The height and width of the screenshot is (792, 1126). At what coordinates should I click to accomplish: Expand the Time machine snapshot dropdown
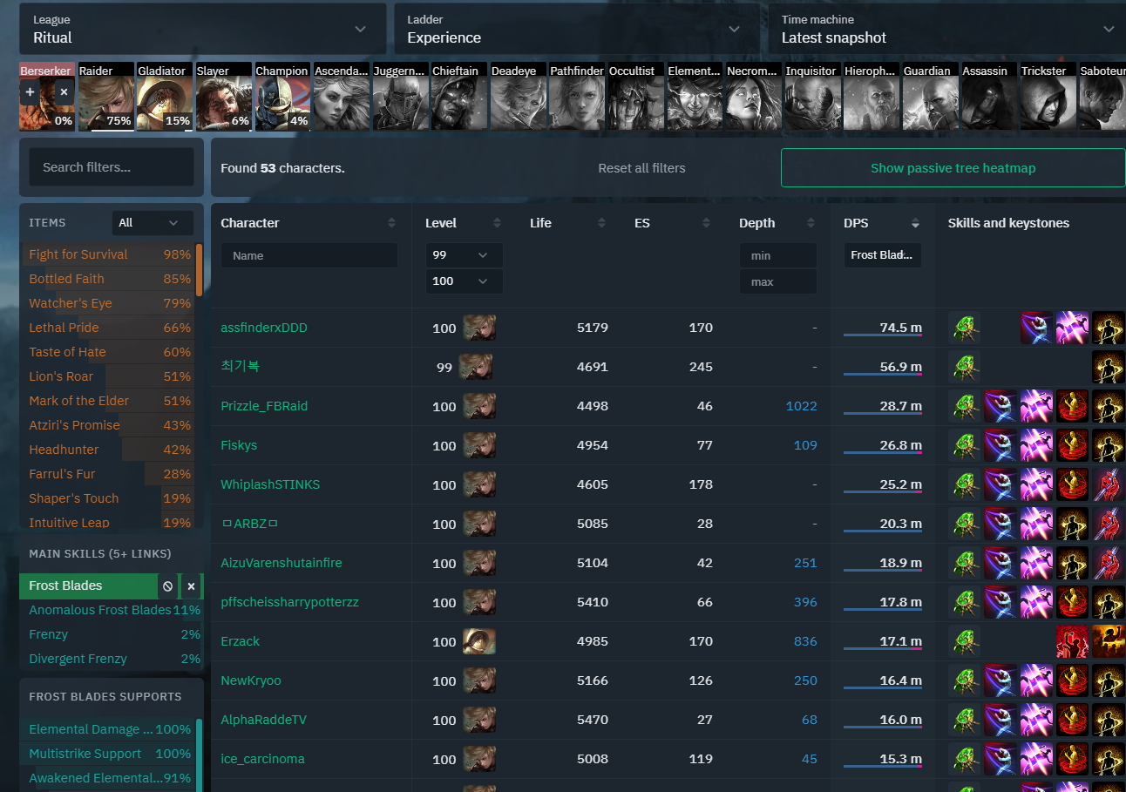pos(946,29)
